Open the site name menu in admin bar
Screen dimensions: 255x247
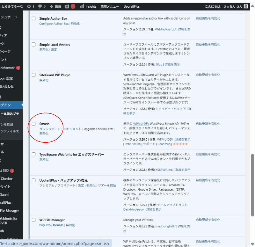(x=12, y=6)
